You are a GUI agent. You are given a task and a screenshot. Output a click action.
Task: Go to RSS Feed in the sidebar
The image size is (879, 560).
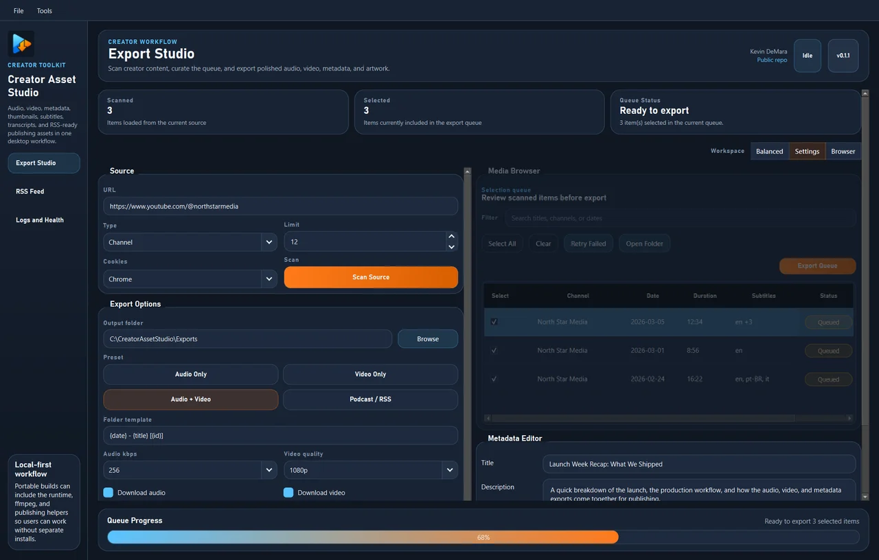[44, 191]
